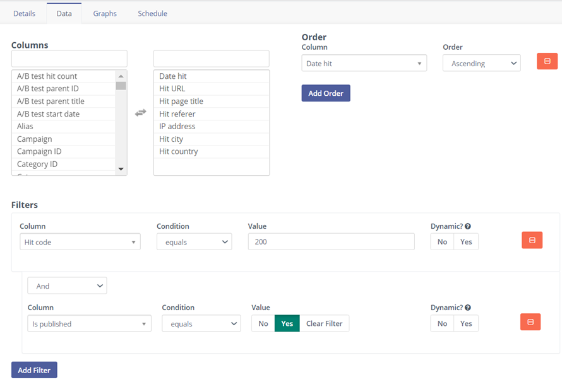Click the swap columns arrows icon
The height and width of the screenshot is (380, 562).
[x=140, y=112]
